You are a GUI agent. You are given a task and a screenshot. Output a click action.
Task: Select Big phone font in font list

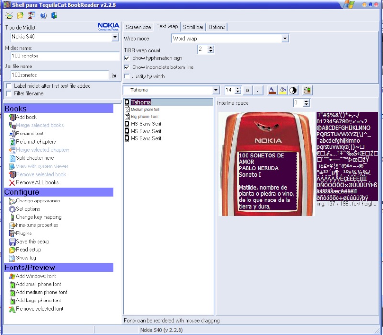coord(145,117)
